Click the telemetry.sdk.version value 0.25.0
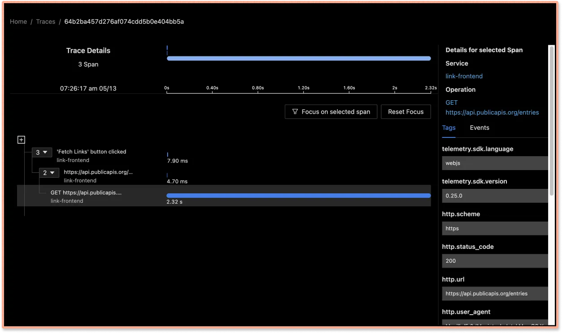This screenshot has width=562, height=333. point(495,196)
